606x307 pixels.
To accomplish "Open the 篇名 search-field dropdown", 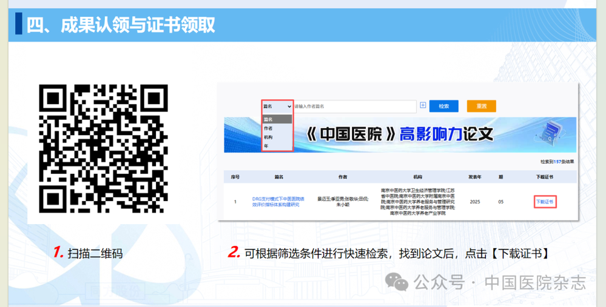I will coord(277,107).
